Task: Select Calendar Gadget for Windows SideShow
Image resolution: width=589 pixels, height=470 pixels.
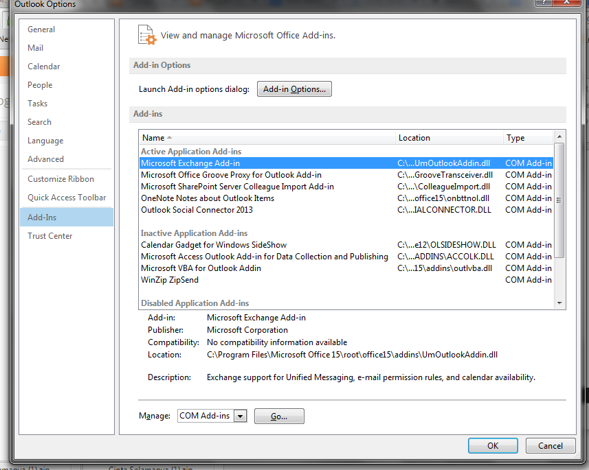Action: point(346,245)
